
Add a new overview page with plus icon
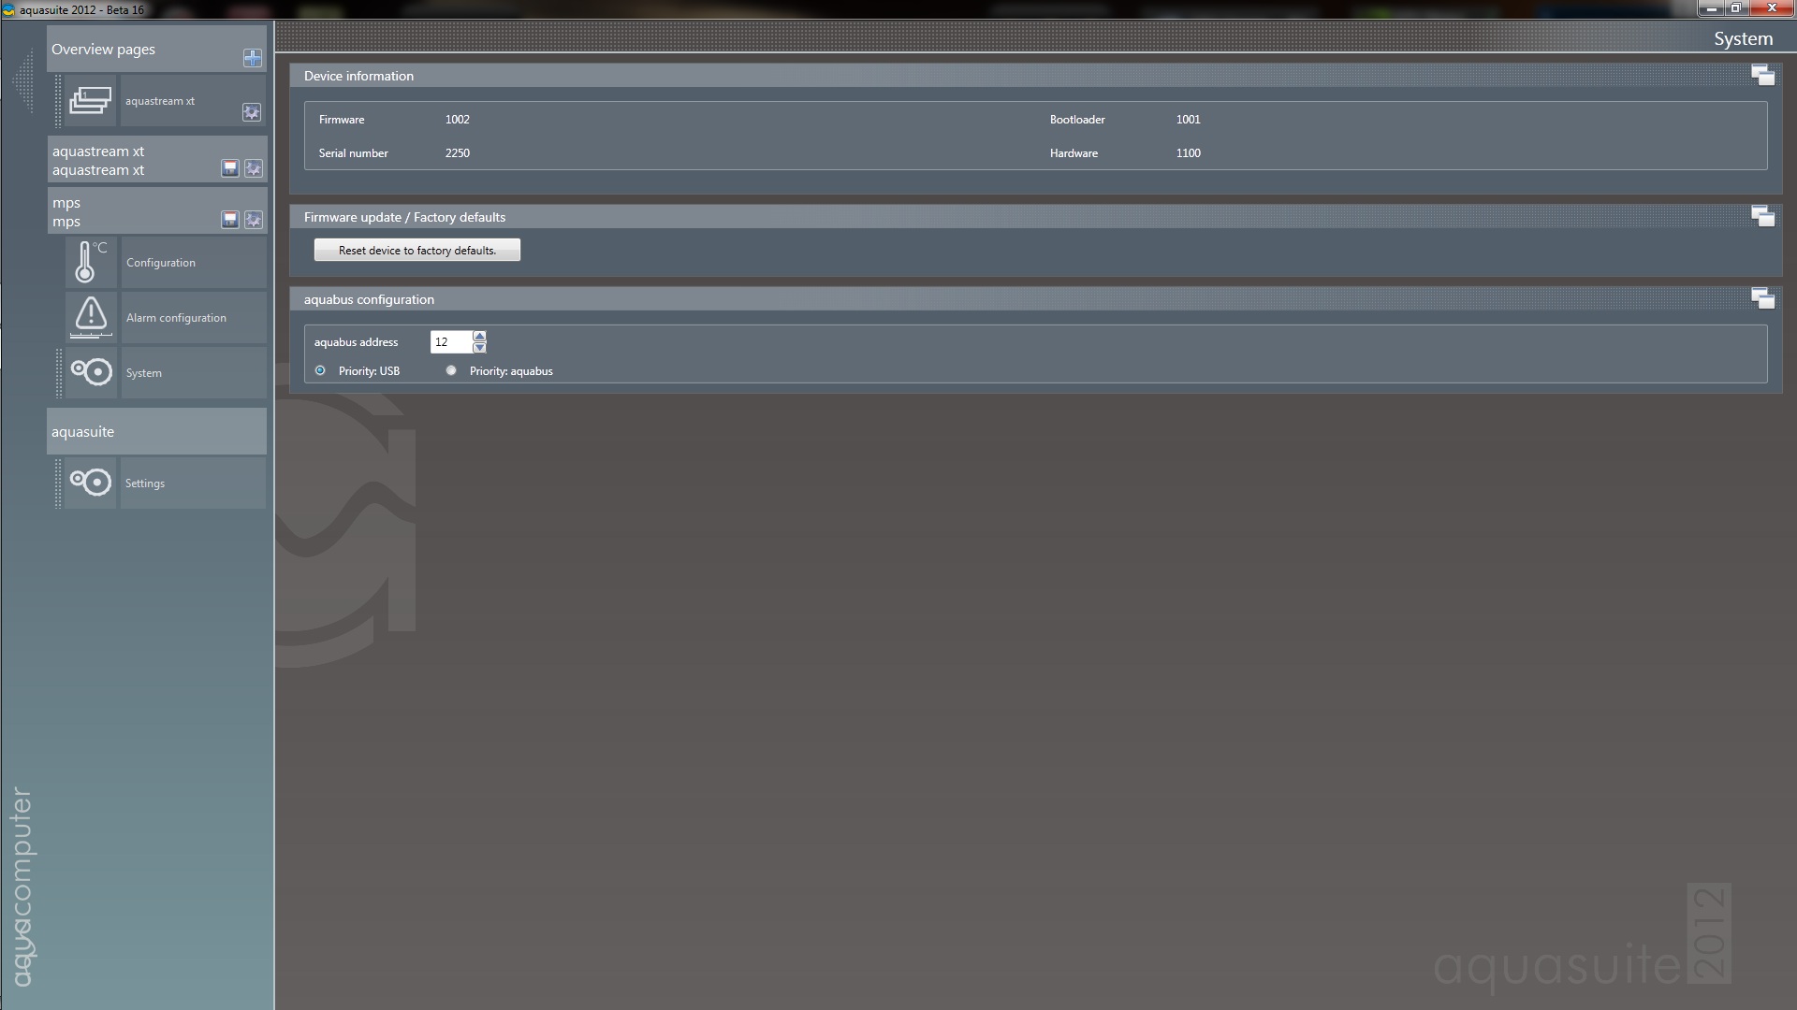[252, 58]
